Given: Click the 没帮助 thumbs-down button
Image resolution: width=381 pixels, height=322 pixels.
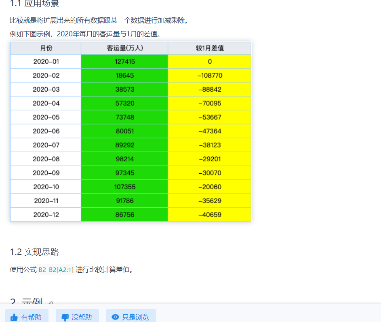Looking at the screenshot, I should tap(77, 316).
